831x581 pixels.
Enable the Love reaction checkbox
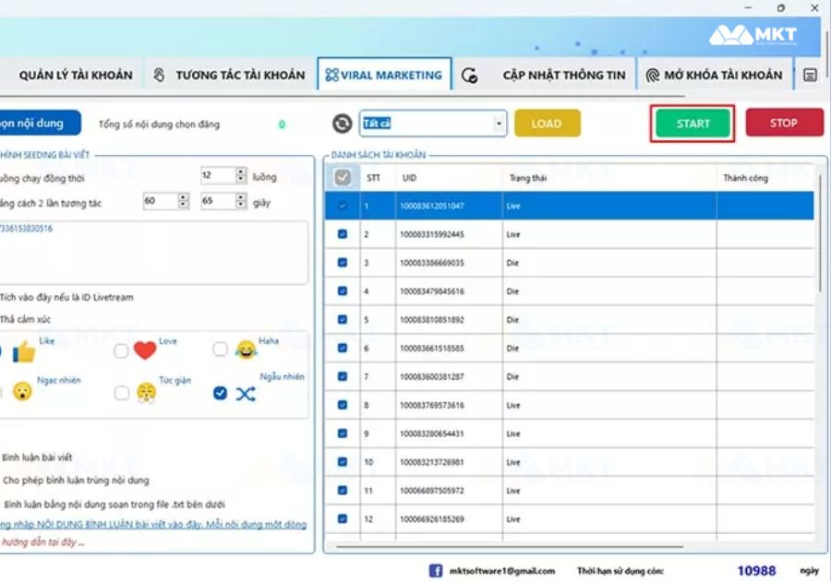[121, 350]
